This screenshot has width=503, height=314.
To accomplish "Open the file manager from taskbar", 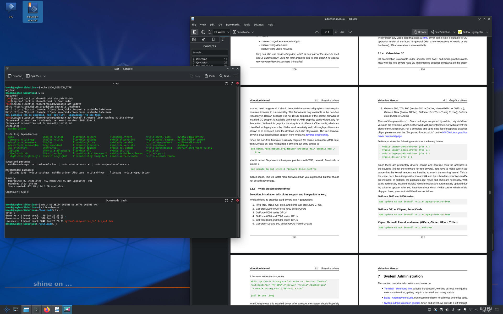I will [x=26, y=310].
